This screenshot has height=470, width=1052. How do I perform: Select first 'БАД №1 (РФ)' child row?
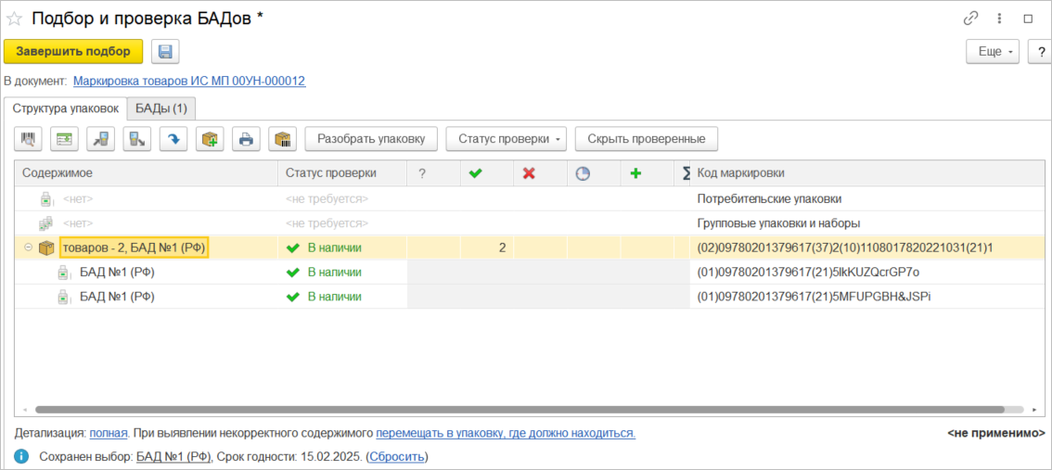click(x=117, y=272)
